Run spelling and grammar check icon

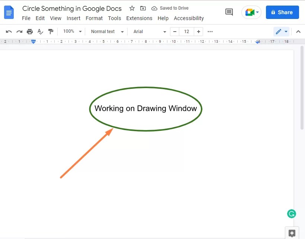coord(40,31)
